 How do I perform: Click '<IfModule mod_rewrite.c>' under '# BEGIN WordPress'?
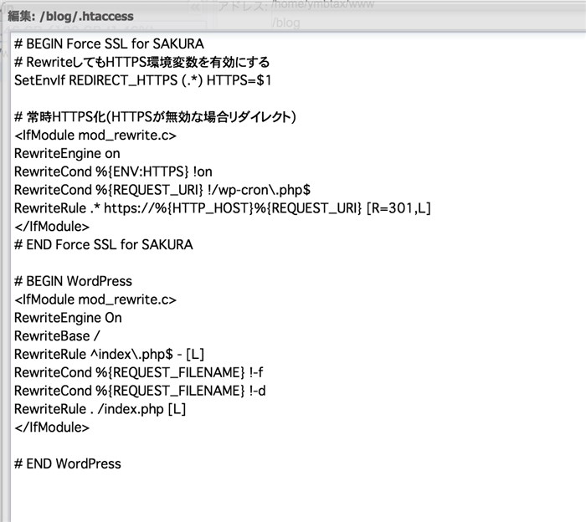coord(95,299)
